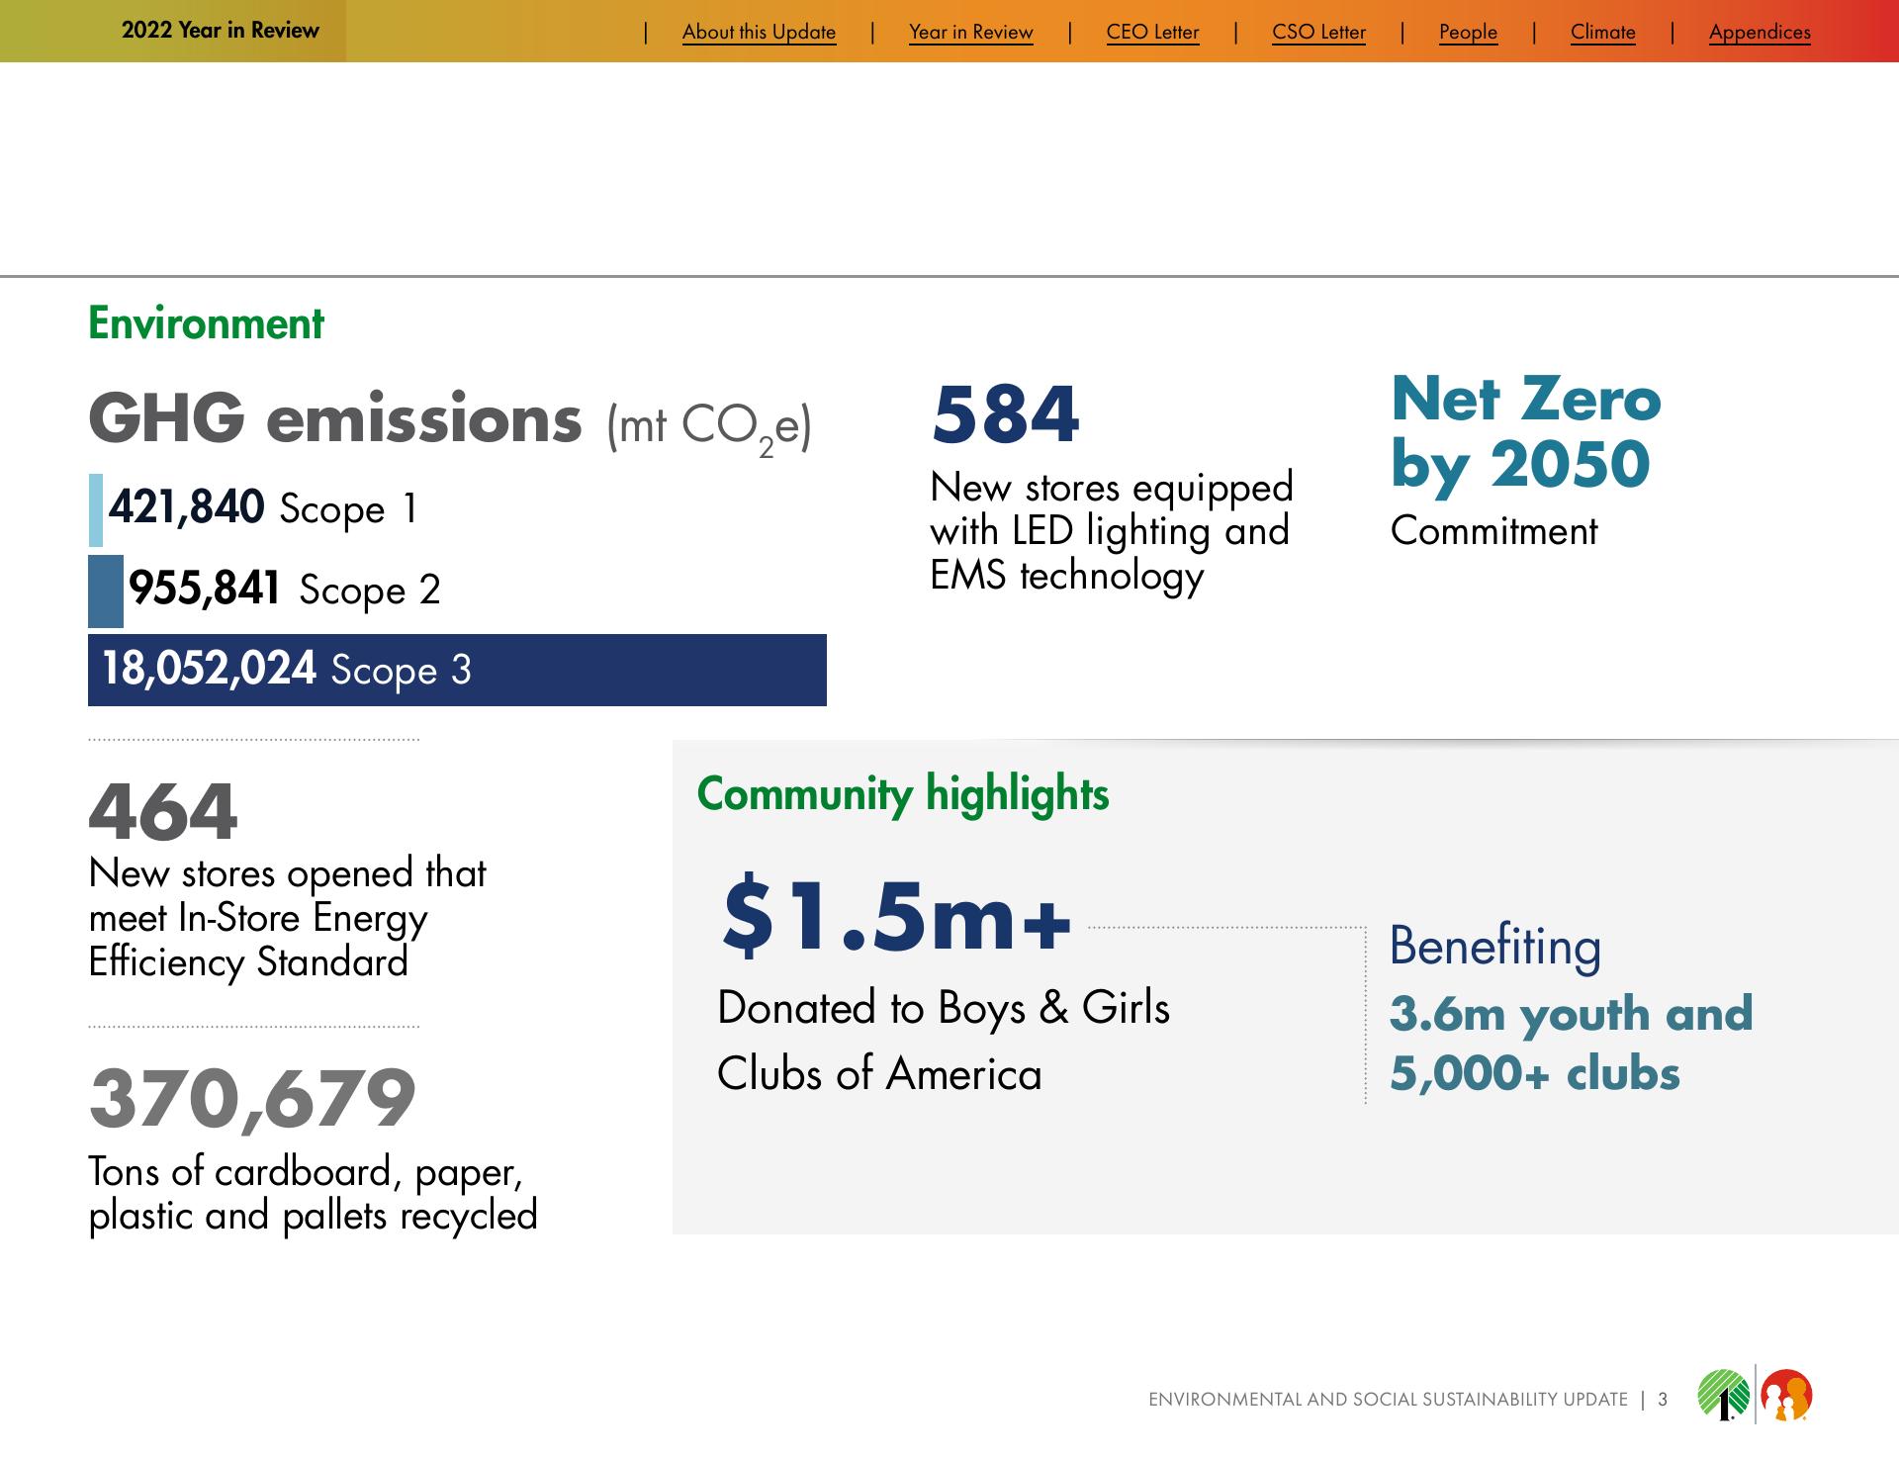Viewport: 1899px width, 1458px height.
Task: Open the Climate section link
Action: click(1602, 32)
